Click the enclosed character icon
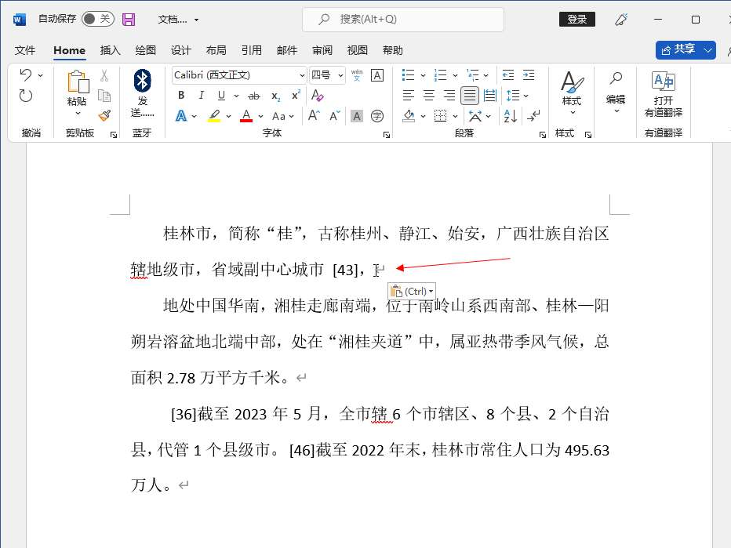Screen dimensions: 731x548 377,115
